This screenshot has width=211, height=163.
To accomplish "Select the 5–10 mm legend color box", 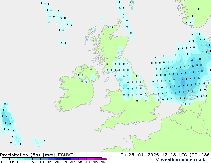I will tap(36, 159).
